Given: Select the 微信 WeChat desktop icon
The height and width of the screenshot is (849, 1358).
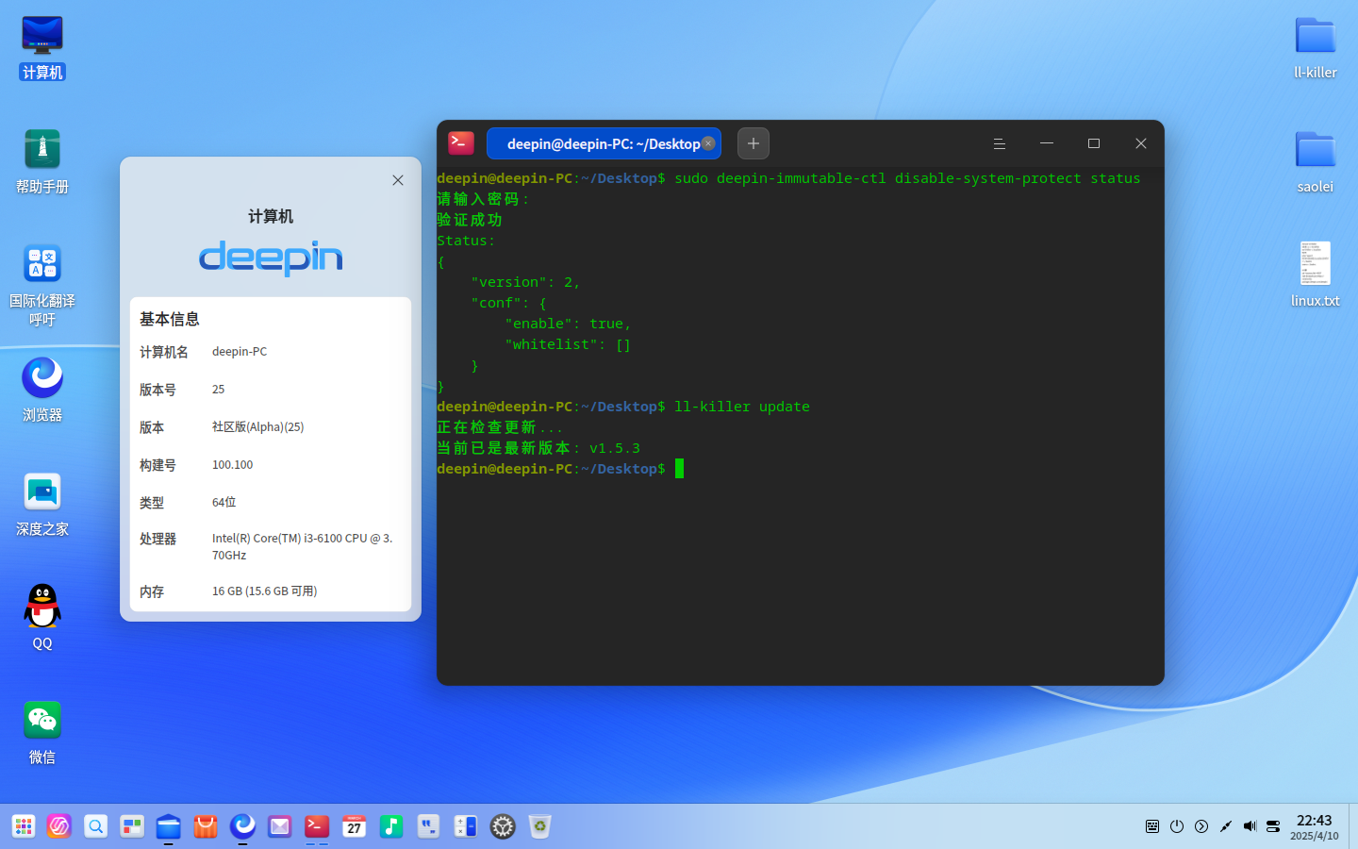Looking at the screenshot, I should (x=42, y=732).
